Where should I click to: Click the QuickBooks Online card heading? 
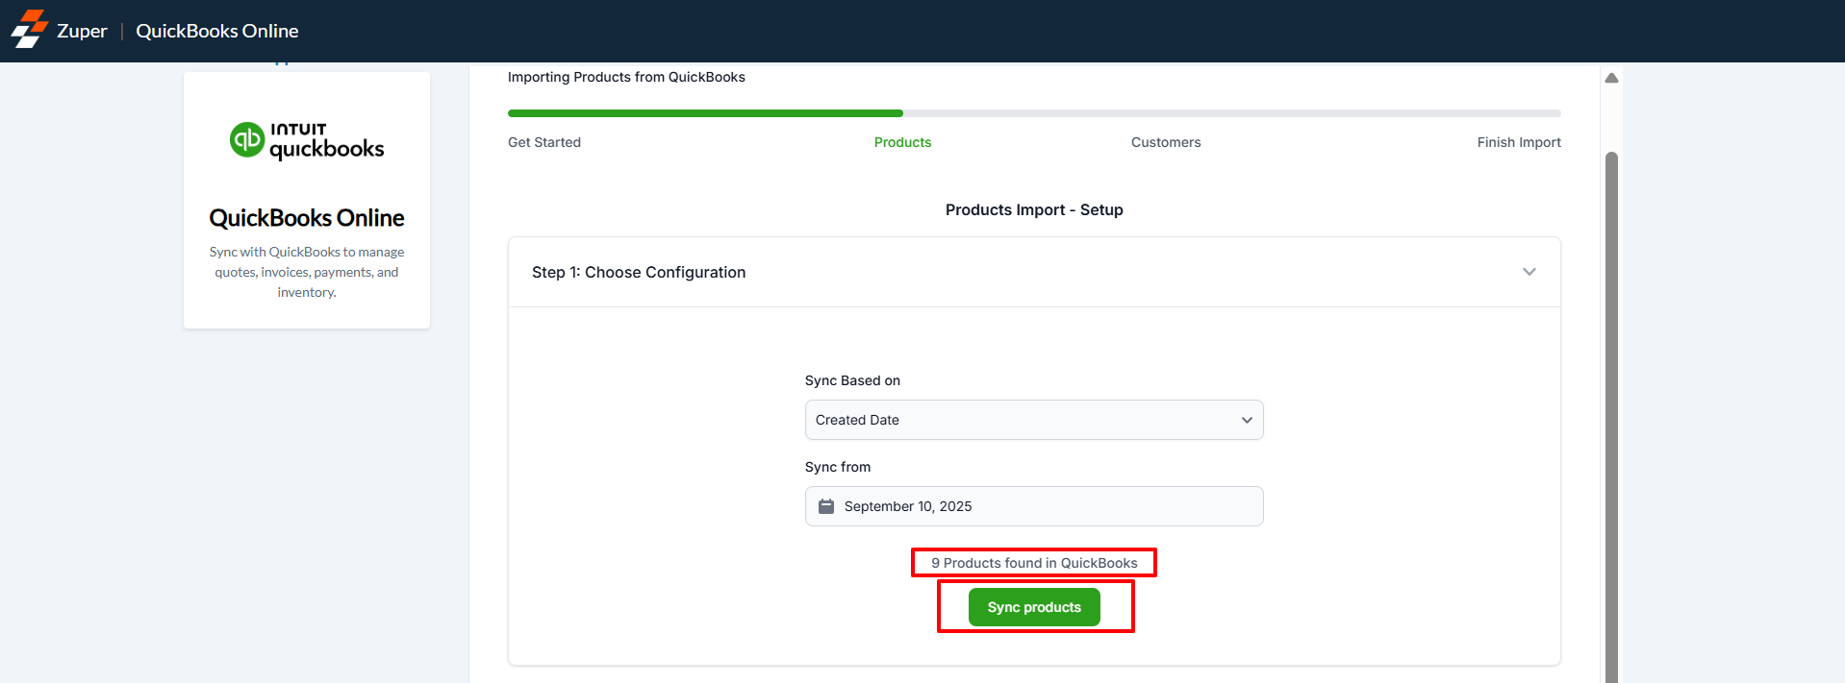(x=307, y=218)
